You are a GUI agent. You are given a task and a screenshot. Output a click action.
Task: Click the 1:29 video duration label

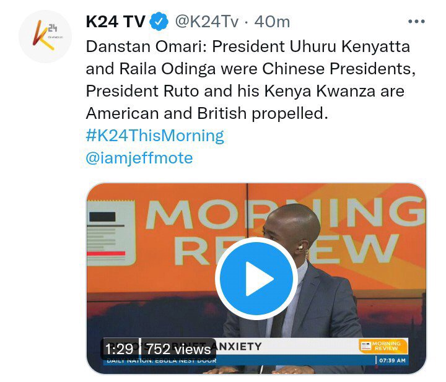click(119, 349)
